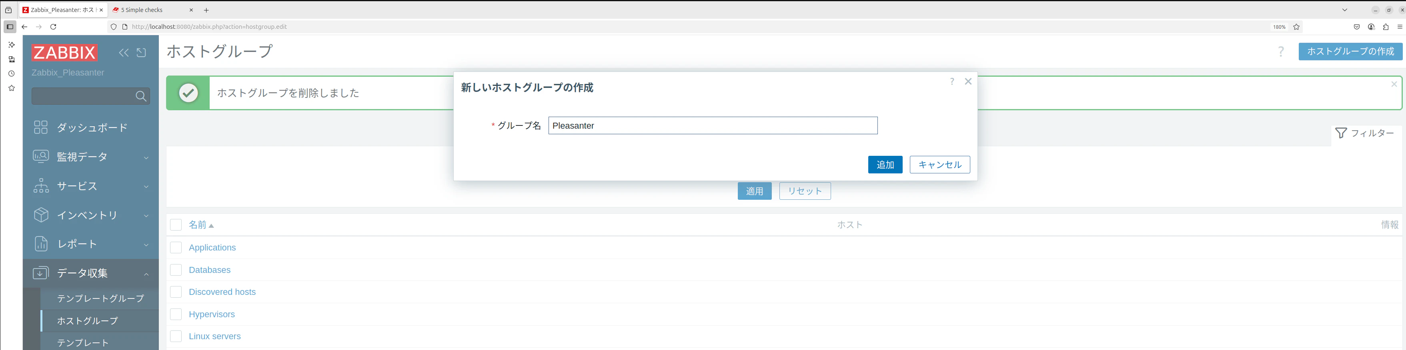Click the page help question mark icon
Screen dimensions: 1406x350
click(1281, 52)
